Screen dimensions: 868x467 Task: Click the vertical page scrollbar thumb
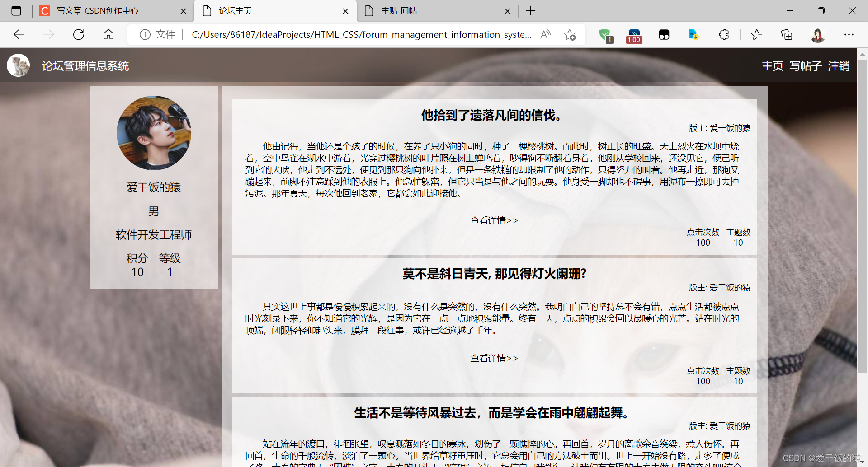(862, 216)
